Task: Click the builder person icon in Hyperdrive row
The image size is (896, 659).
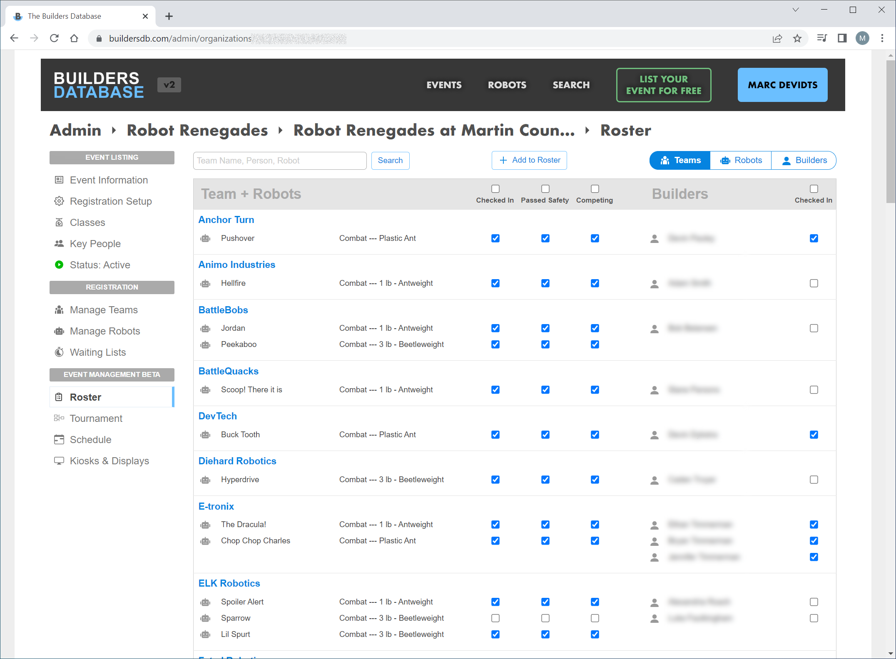Action: [x=655, y=480]
